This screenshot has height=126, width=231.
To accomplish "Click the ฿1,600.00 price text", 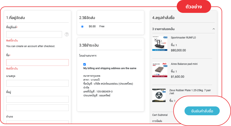I will tap(177, 77).
